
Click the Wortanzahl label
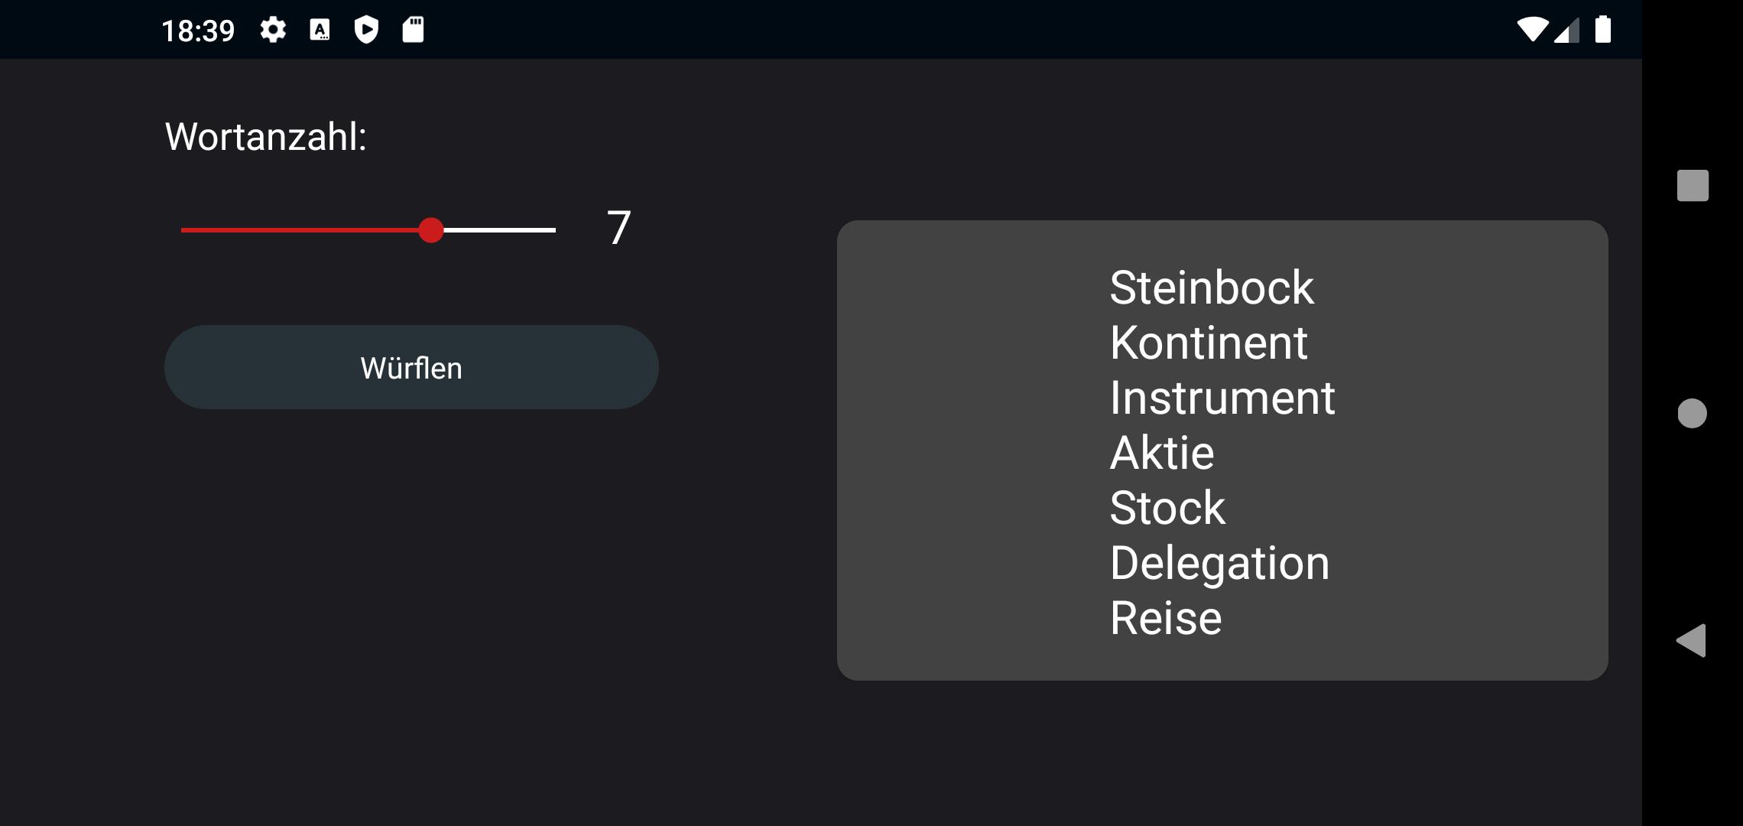tap(266, 138)
